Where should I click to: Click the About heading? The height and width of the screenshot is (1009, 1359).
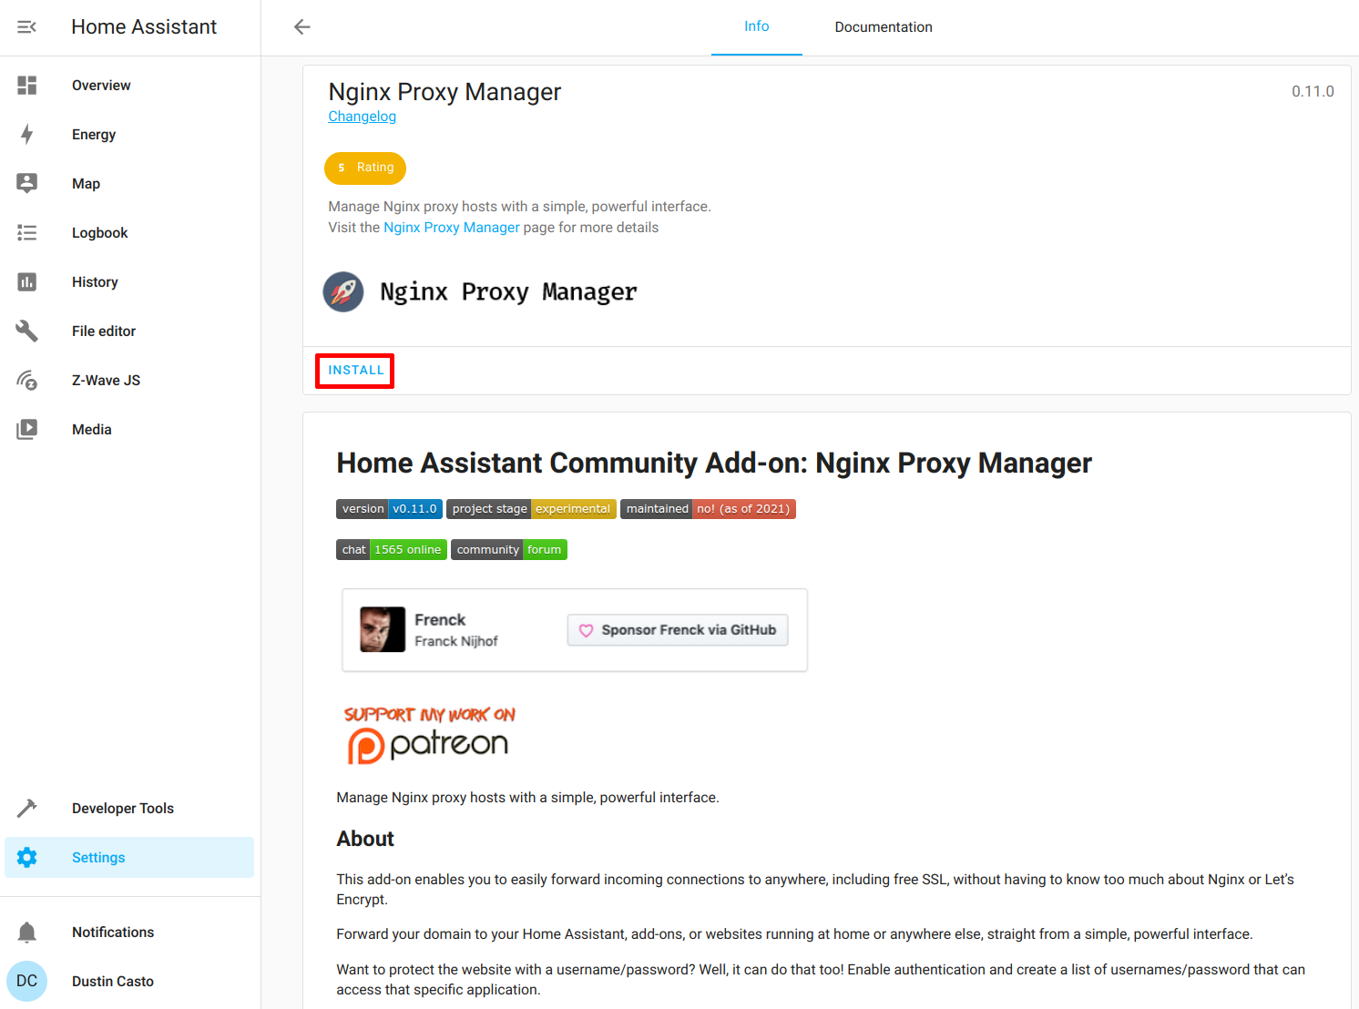coord(365,839)
